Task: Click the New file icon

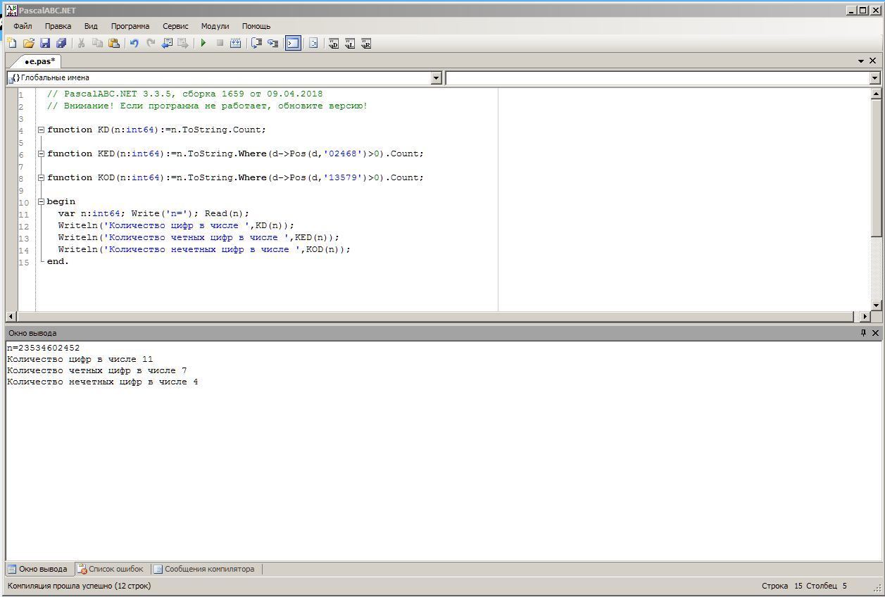Action: pyautogui.click(x=12, y=44)
